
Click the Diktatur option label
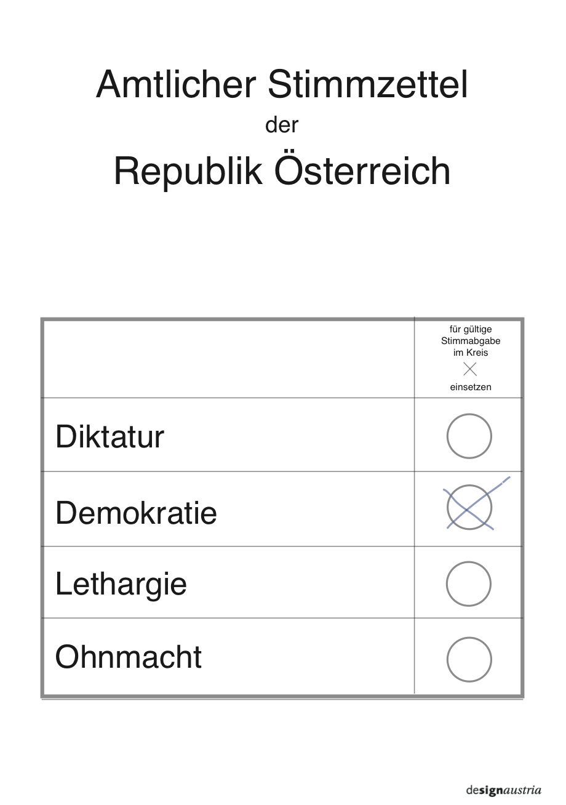110,437
